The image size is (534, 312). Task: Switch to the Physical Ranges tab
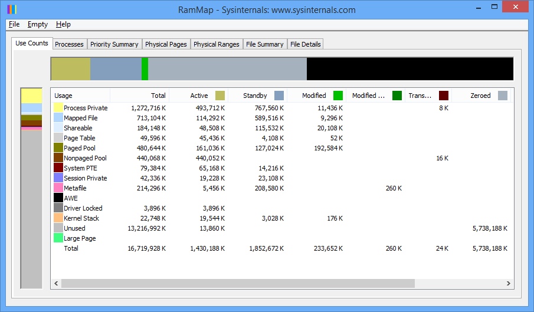coord(217,44)
